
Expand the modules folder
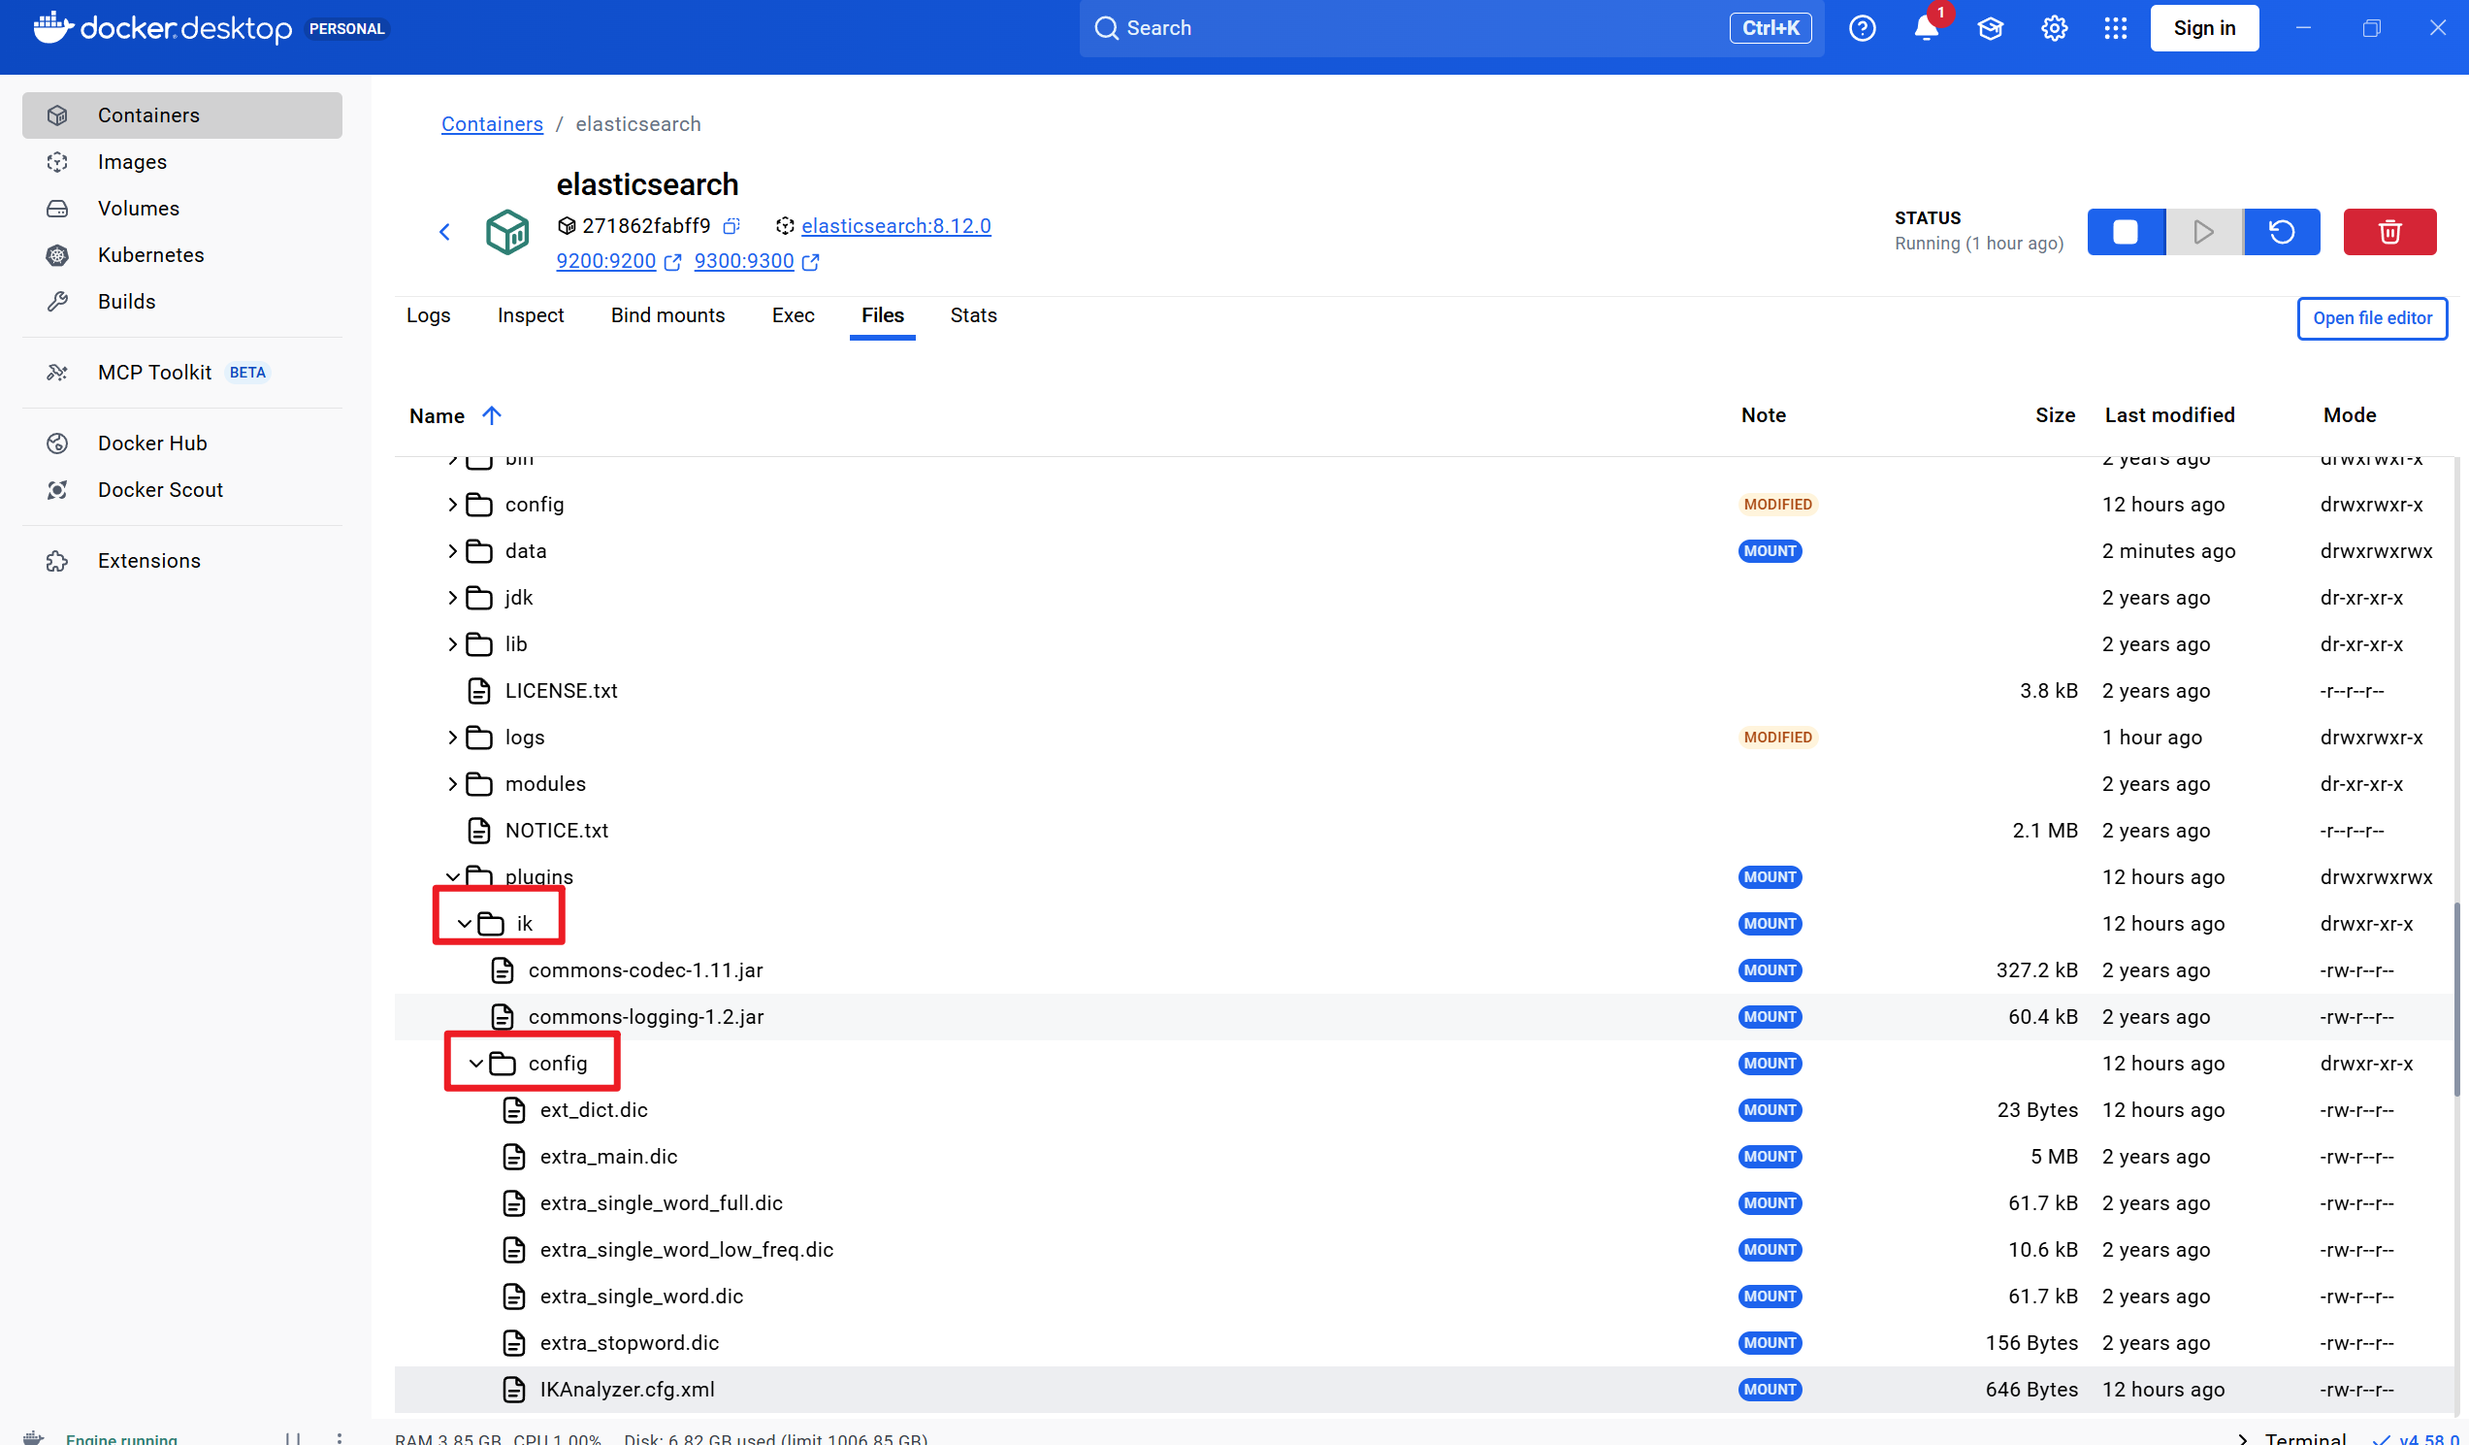(452, 784)
